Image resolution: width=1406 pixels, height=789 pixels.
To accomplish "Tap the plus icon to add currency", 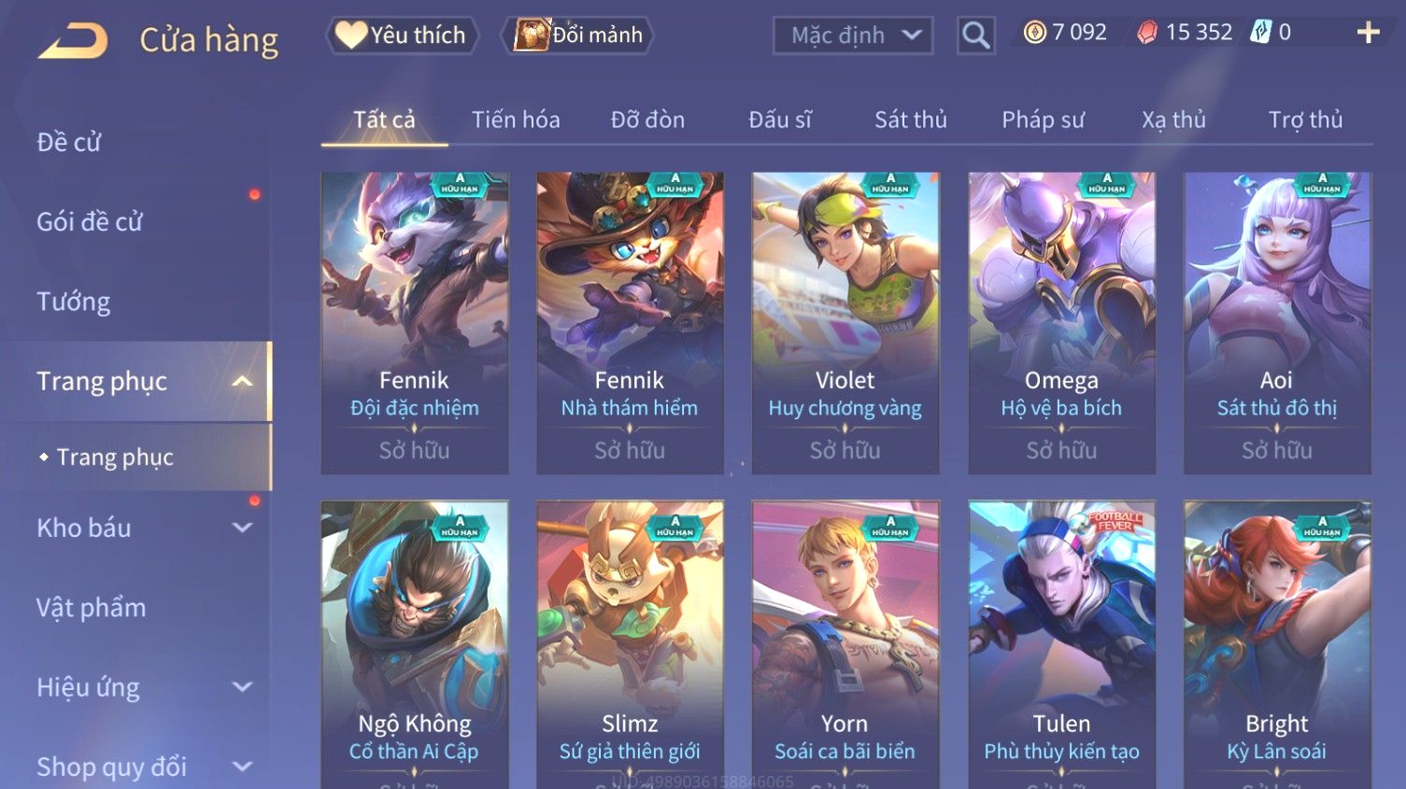I will tap(1368, 33).
